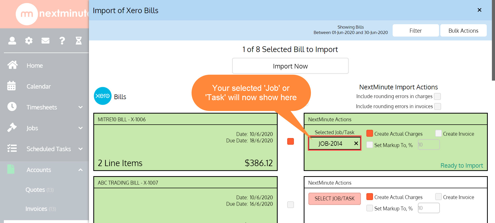Click the 'ABC TRADING BILL - X-1007' header
495x223 pixels.
pyautogui.click(x=128, y=183)
